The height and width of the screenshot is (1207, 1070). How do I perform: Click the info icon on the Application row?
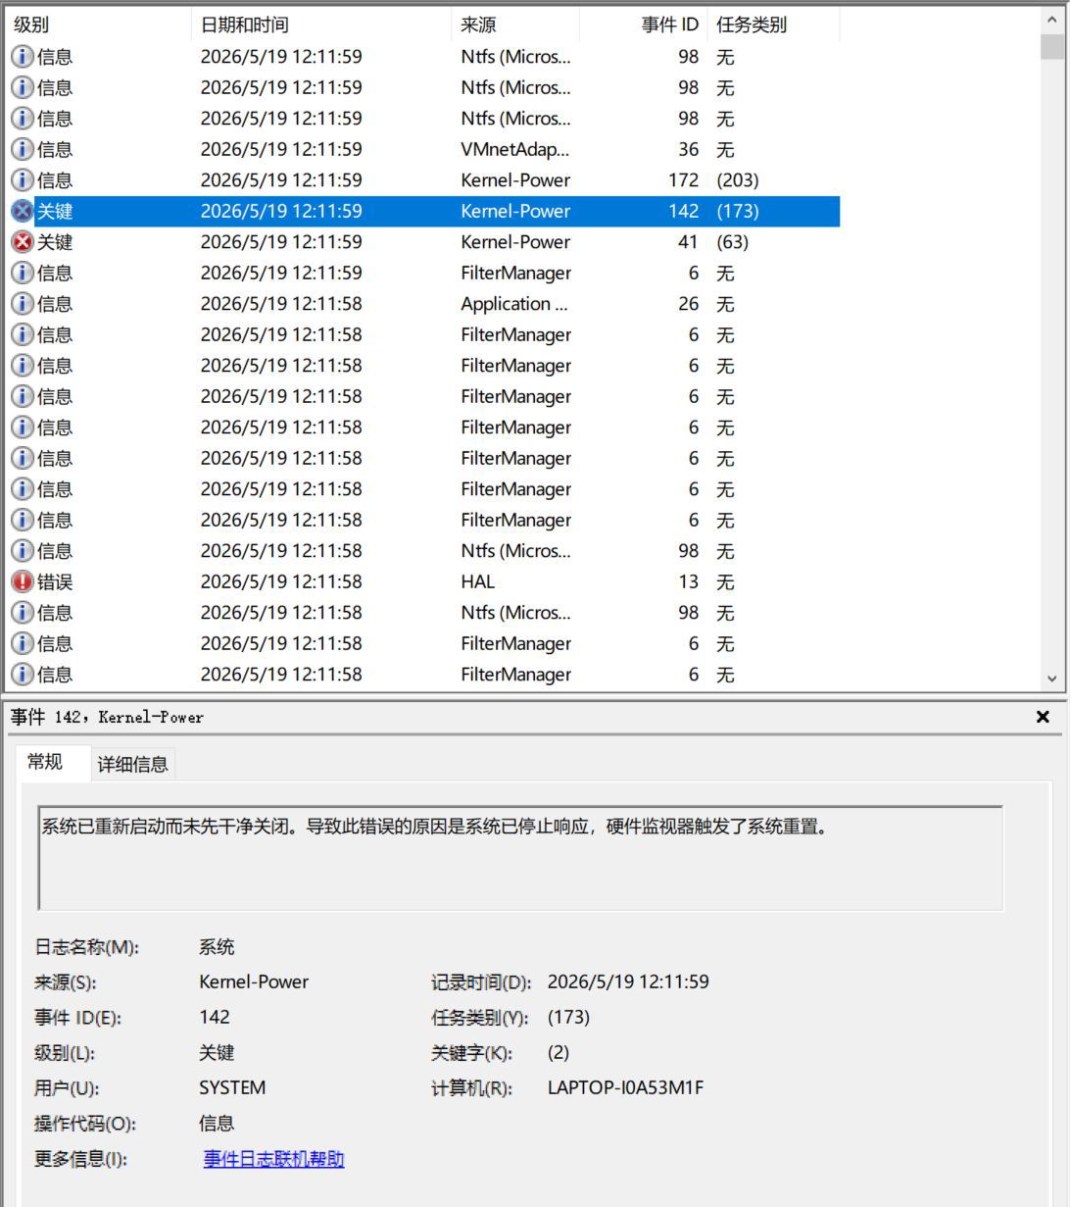click(x=22, y=304)
